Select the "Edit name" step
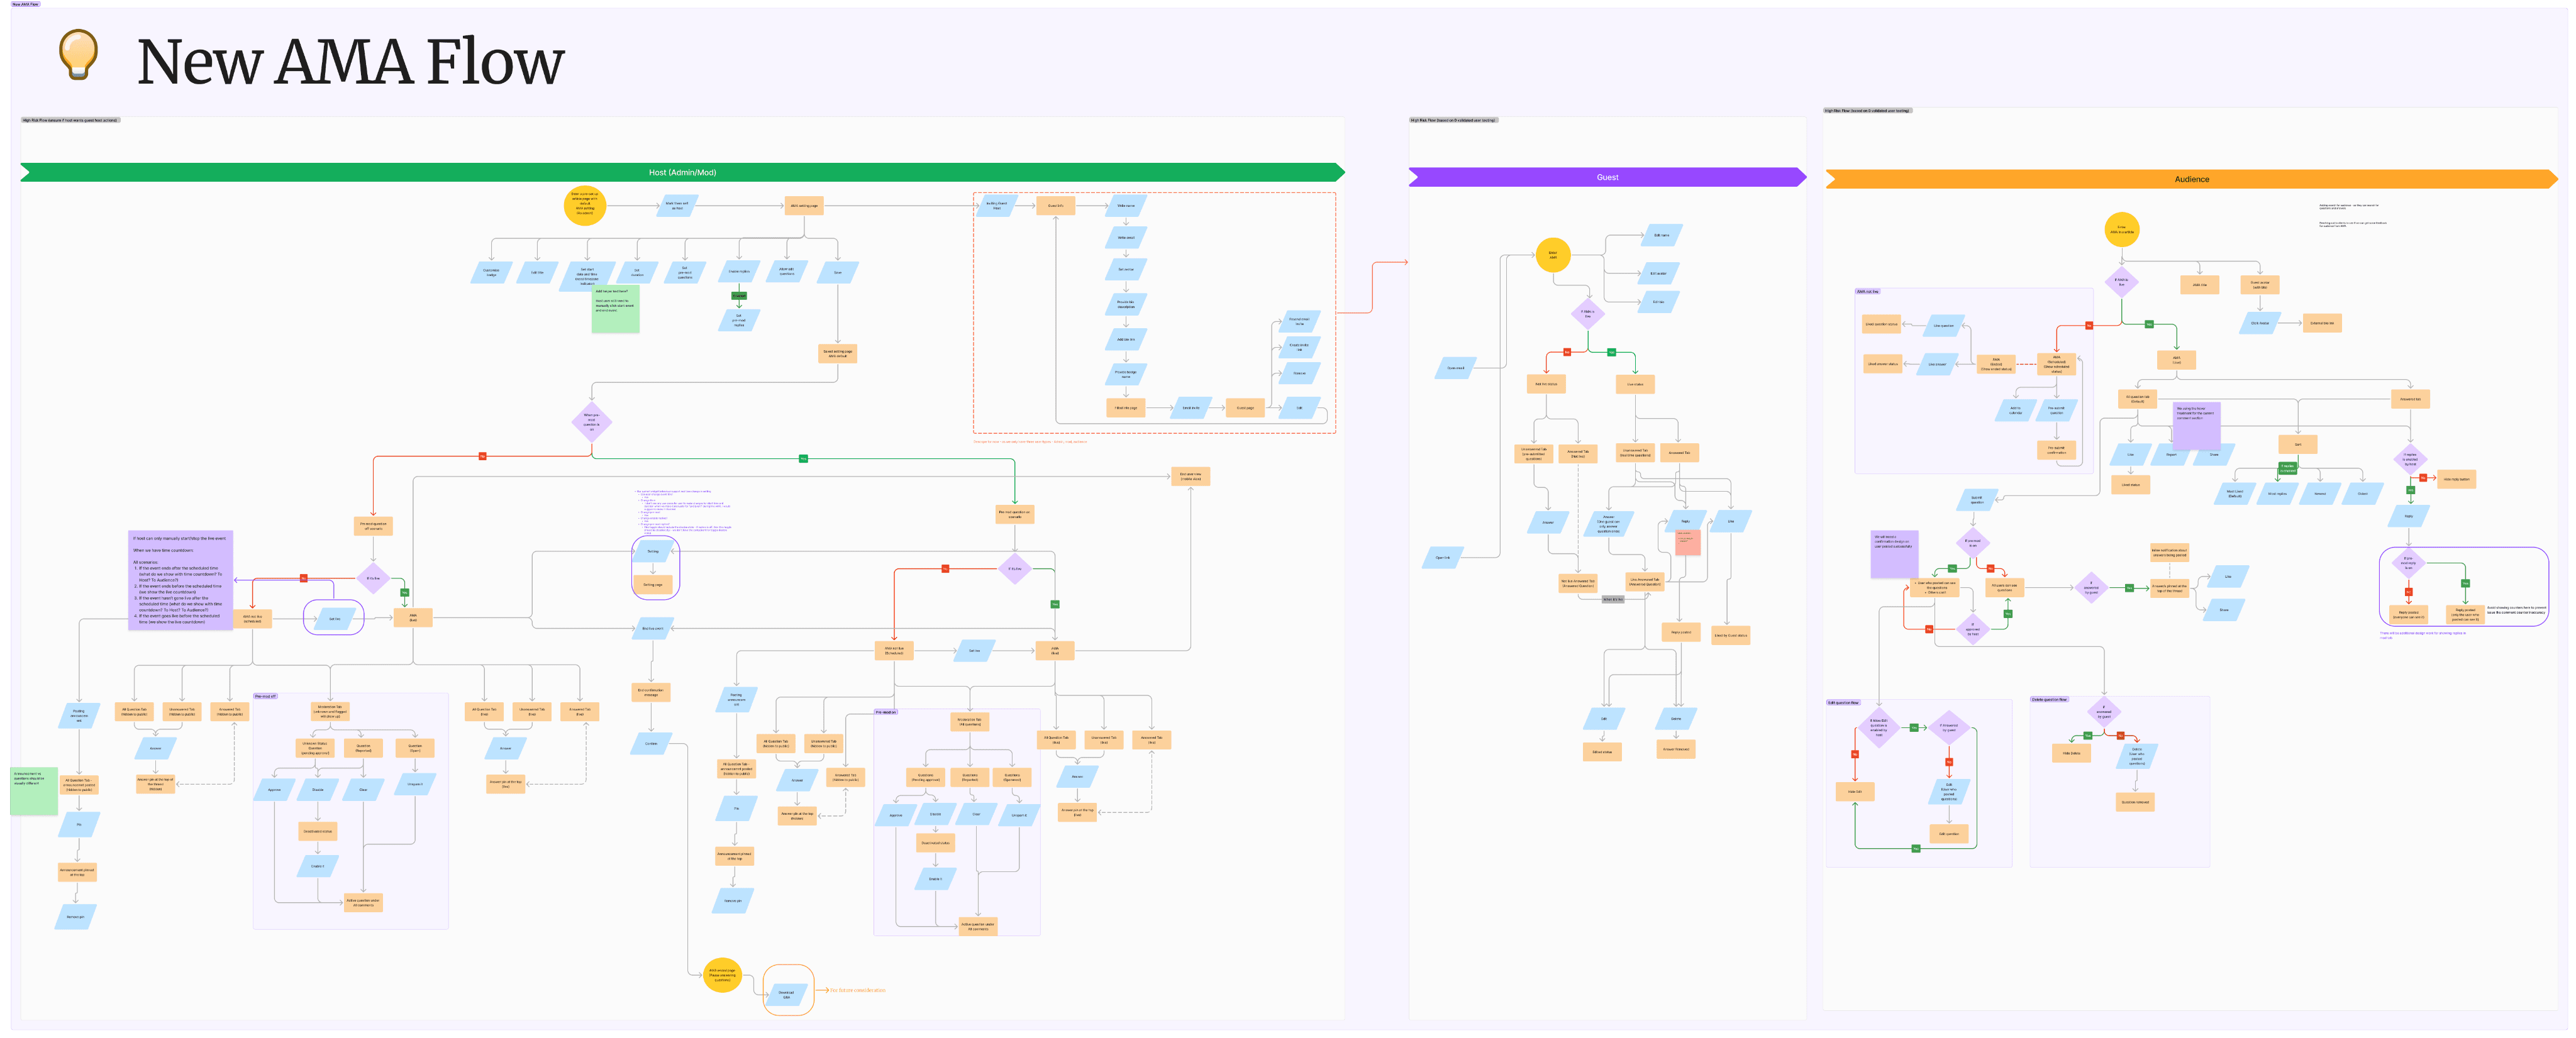Image resolution: width=2576 pixels, height=1038 pixels. [x=1662, y=236]
